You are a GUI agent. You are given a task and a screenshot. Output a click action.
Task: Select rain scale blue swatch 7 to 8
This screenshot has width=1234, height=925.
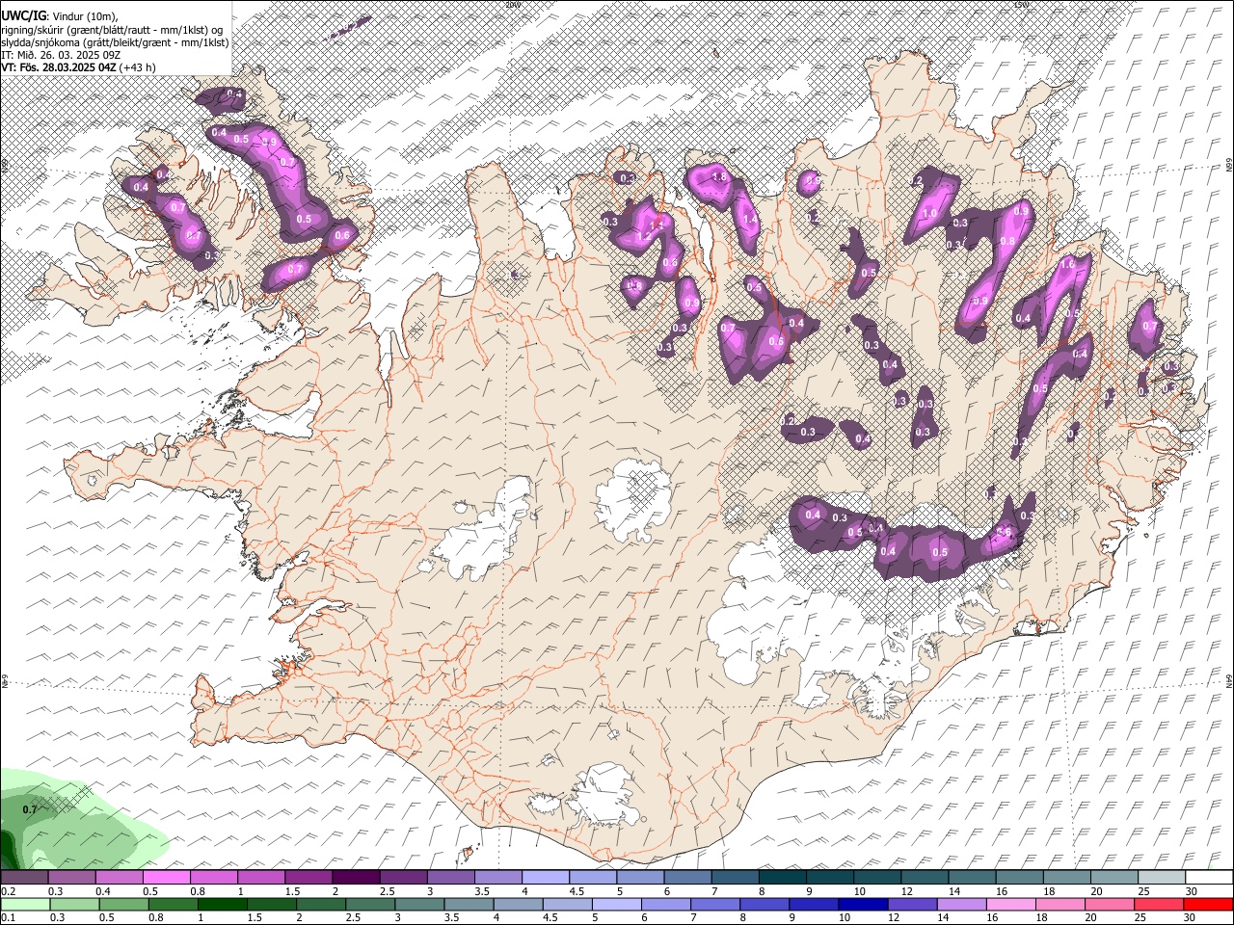(714, 904)
